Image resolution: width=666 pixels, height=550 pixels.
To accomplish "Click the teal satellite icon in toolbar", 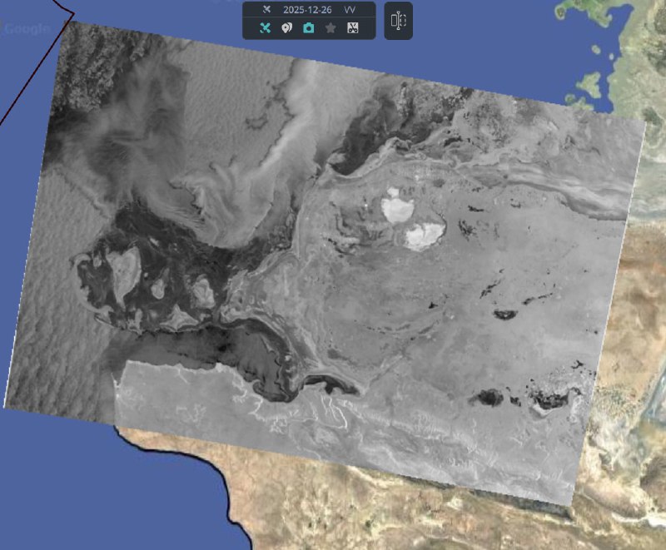I will pyautogui.click(x=266, y=28).
